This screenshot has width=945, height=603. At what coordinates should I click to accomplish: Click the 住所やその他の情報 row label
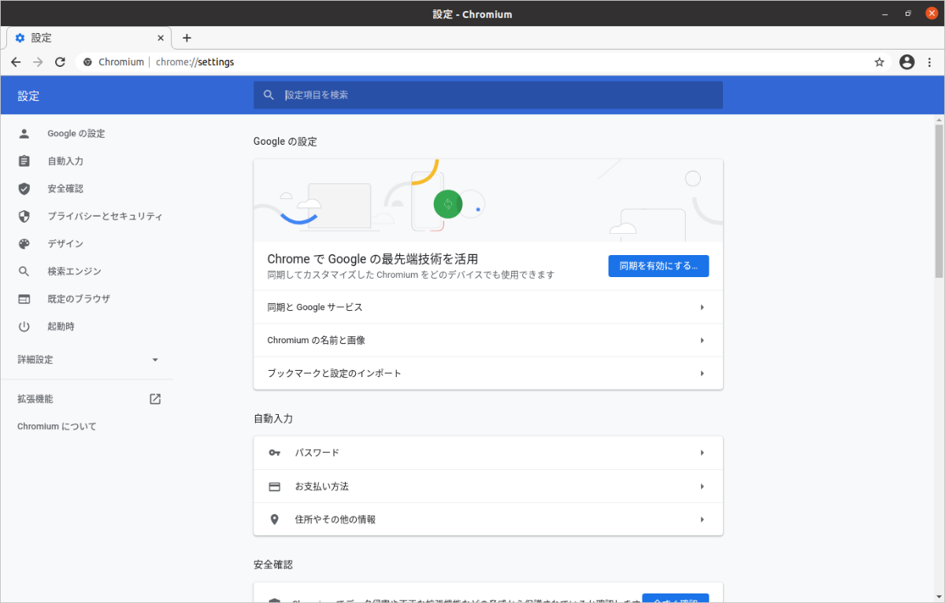(x=335, y=520)
